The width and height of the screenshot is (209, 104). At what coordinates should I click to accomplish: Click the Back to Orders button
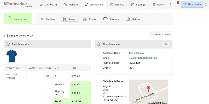161,34
